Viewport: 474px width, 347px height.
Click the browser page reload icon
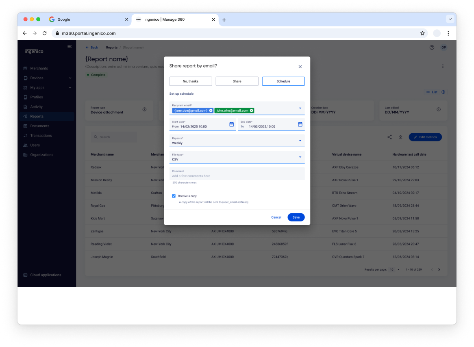pyautogui.click(x=45, y=33)
